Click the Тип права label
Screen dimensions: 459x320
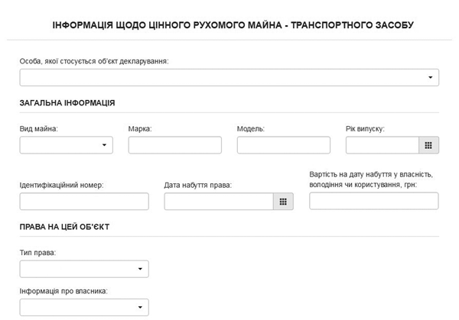tap(37, 252)
